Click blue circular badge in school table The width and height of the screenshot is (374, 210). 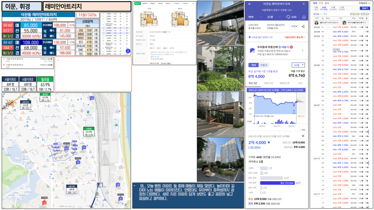click(x=128, y=50)
